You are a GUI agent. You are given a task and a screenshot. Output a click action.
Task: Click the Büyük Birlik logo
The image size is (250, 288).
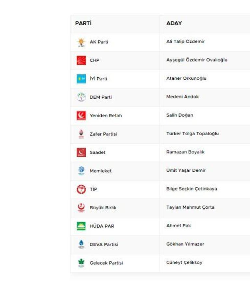pyautogui.click(x=81, y=207)
